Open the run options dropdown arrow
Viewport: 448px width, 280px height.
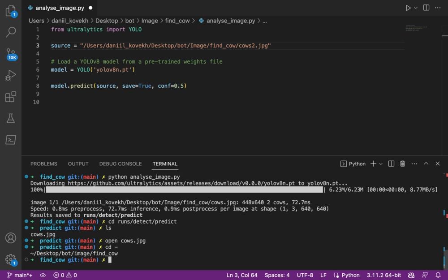(x=416, y=8)
